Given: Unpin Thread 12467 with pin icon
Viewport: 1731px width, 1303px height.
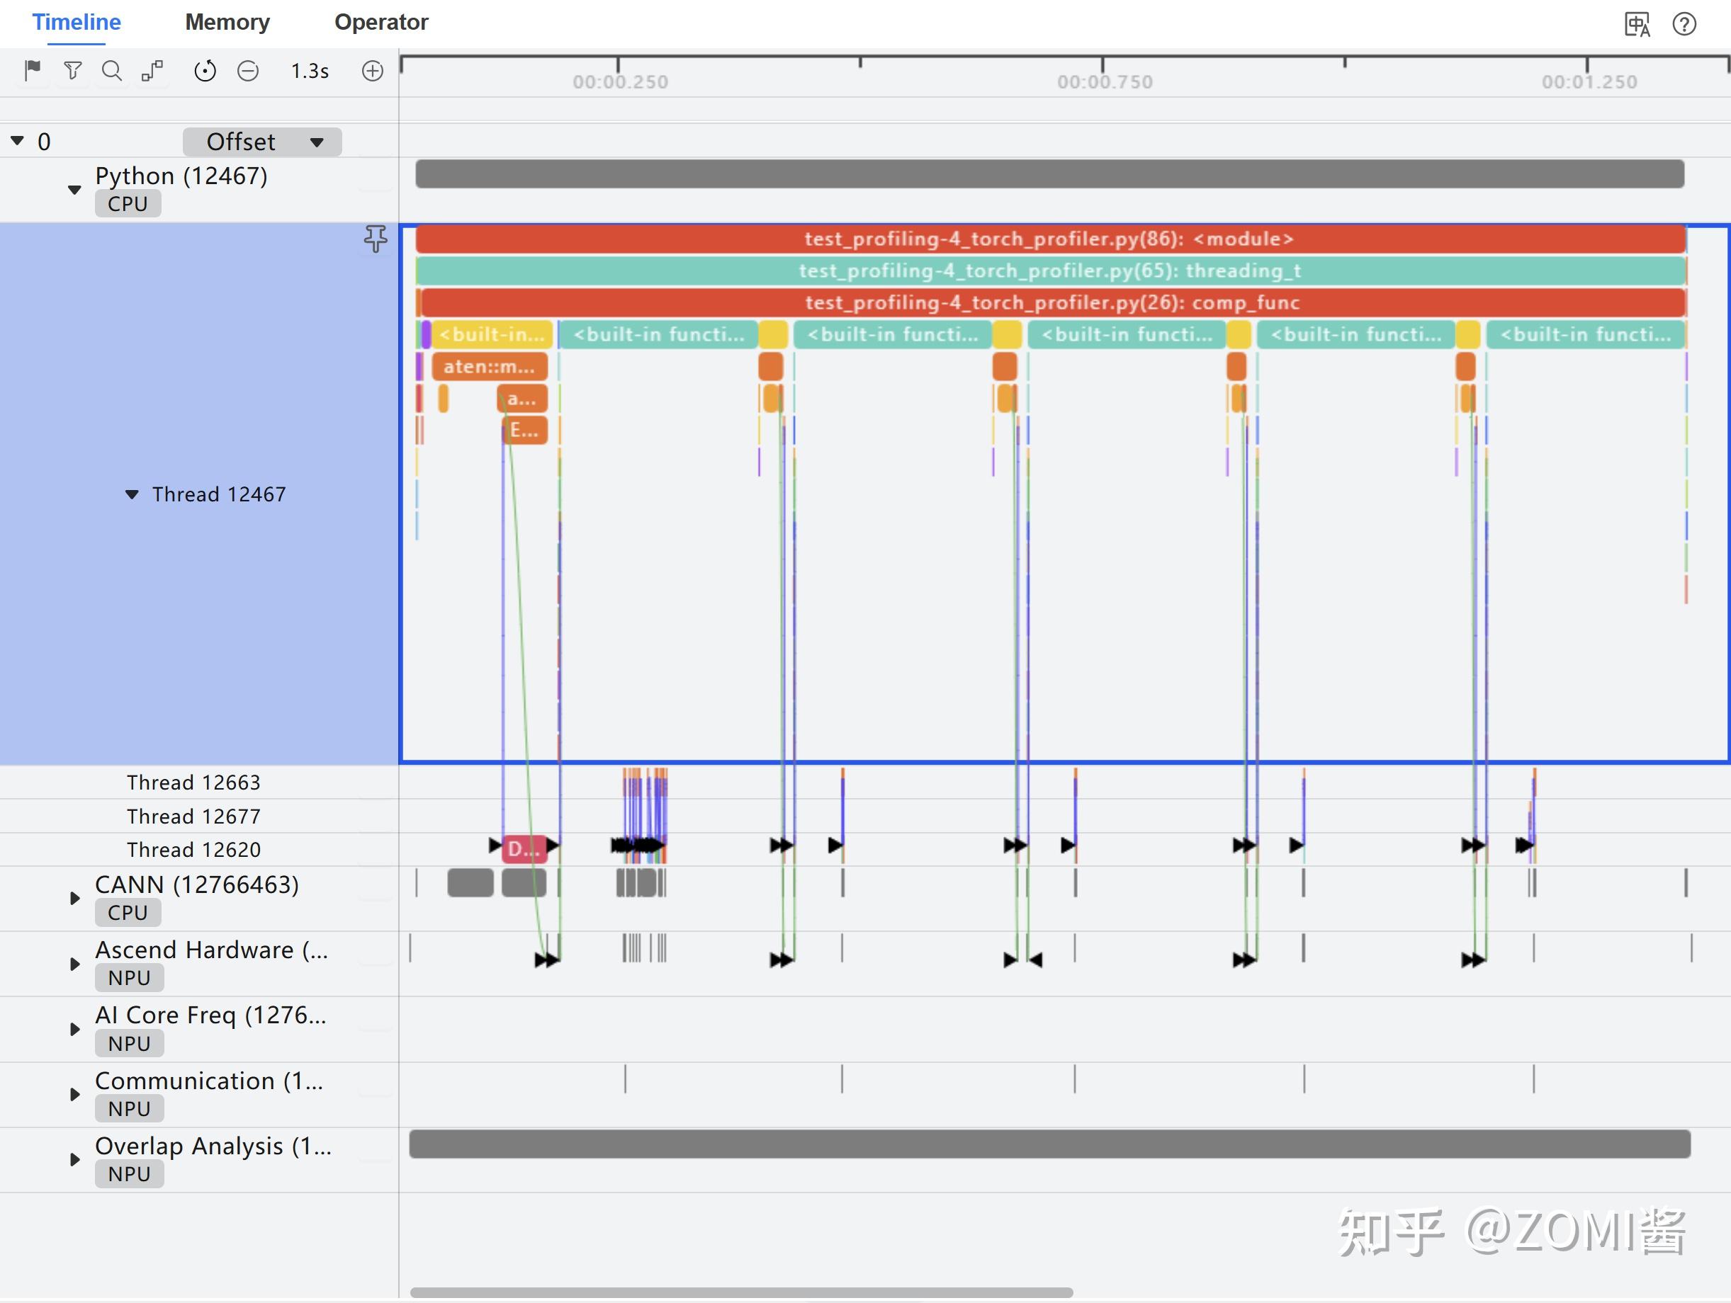Looking at the screenshot, I should (376, 239).
